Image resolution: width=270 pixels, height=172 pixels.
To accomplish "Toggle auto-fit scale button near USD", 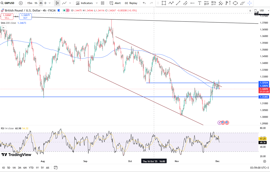I will pos(255,10).
